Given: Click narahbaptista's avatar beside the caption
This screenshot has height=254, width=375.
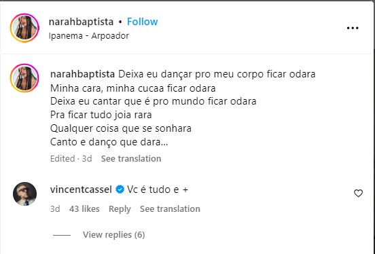Looking at the screenshot, I should tap(24, 78).
